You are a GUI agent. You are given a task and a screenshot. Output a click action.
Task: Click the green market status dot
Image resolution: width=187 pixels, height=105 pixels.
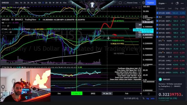pos(39,20)
